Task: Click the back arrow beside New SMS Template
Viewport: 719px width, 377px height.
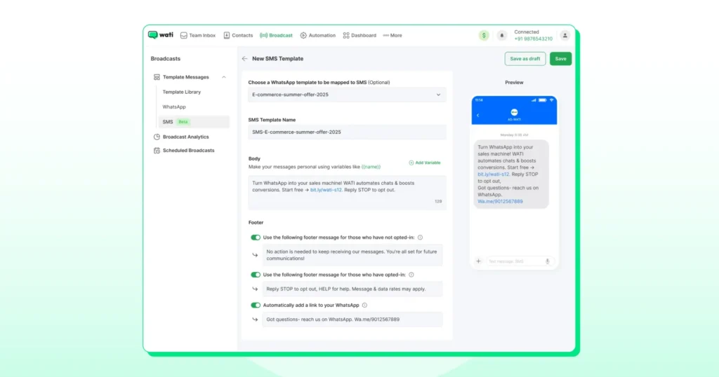Action: (244, 59)
